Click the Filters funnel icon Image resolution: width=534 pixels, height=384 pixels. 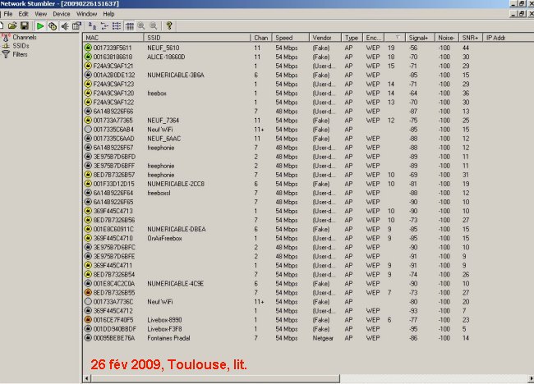6,54
